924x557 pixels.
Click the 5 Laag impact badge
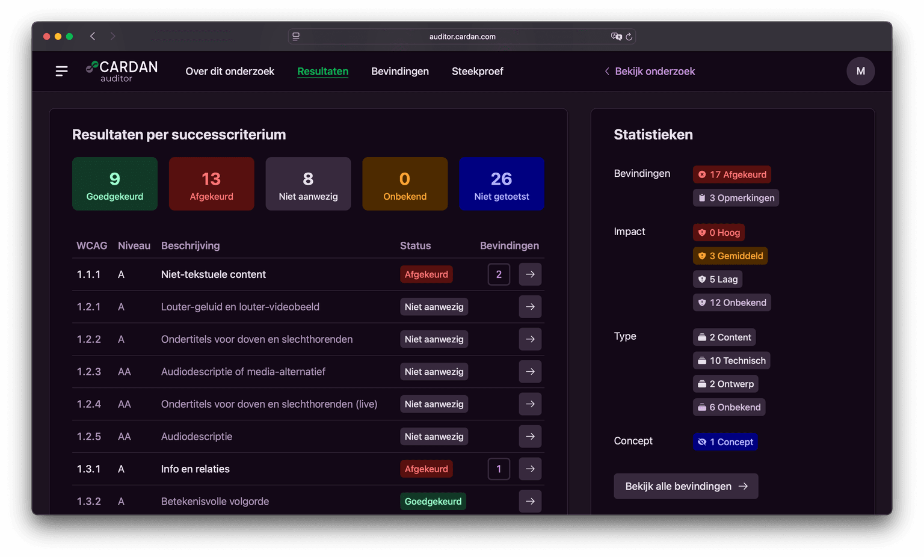pos(718,279)
